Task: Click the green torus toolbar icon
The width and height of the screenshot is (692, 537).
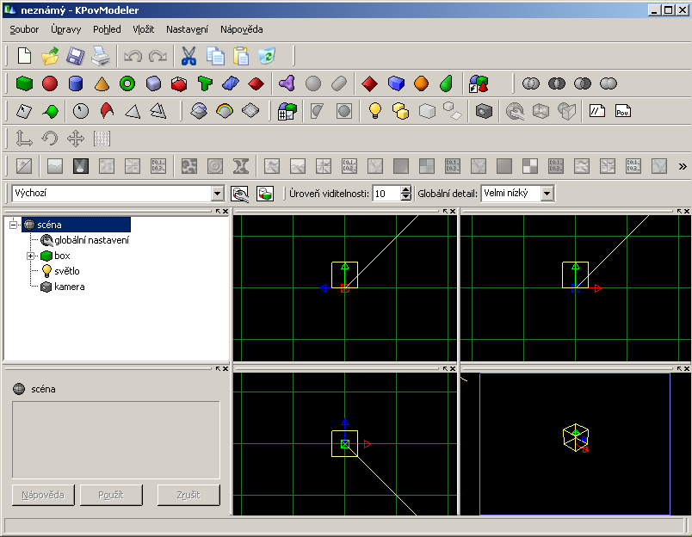Action: (x=127, y=83)
